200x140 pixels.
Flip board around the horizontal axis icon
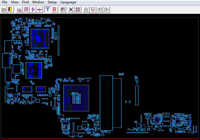pyautogui.click(x=40, y=10)
